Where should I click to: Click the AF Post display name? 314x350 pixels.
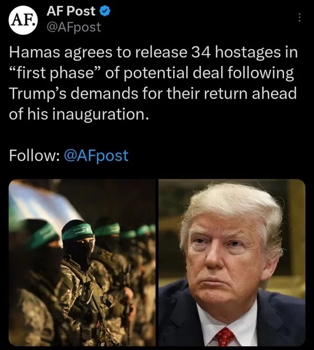coord(71,12)
